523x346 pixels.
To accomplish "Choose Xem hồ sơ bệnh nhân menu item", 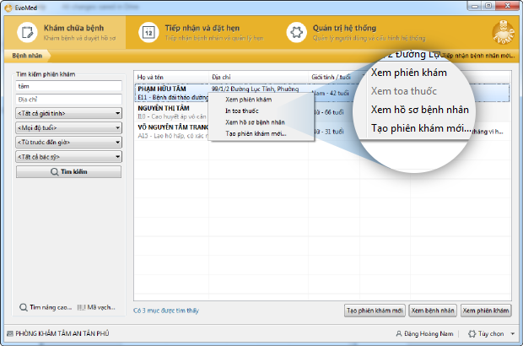I will (255, 122).
